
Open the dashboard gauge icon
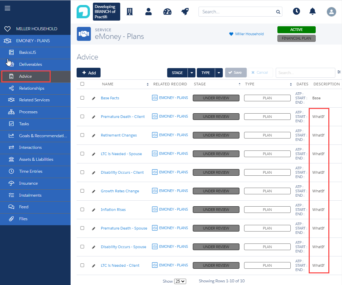pyautogui.click(x=167, y=12)
